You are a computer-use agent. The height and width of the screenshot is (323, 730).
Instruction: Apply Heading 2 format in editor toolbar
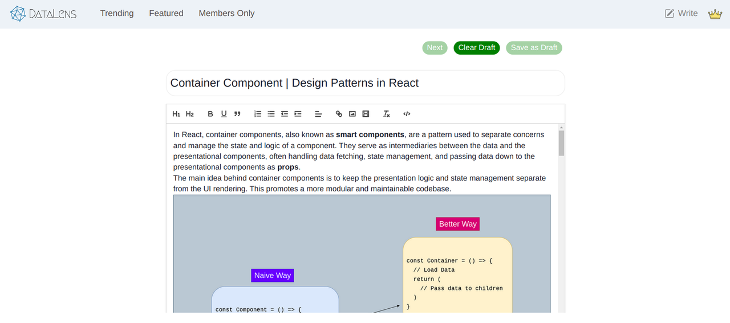(190, 114)
